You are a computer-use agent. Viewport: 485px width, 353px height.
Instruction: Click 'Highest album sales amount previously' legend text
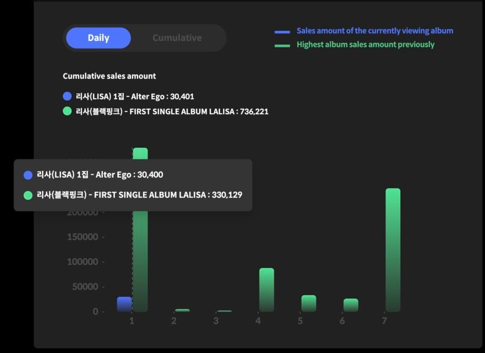click(365, 45)
